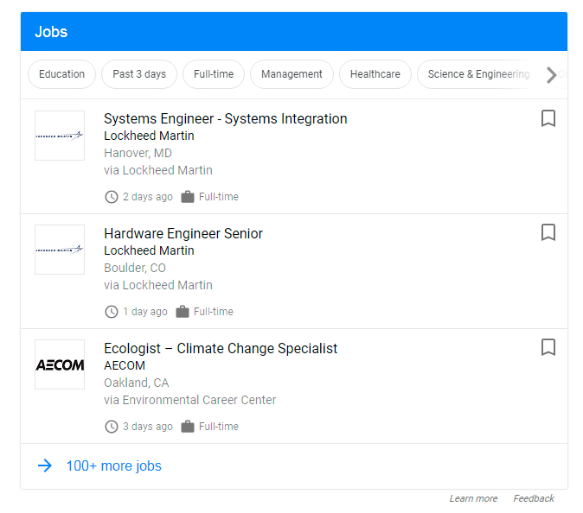Send Feedback about job results

coord(534,498)
